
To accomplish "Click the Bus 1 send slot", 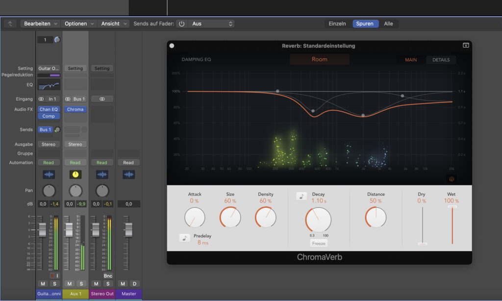I will 46,130.
